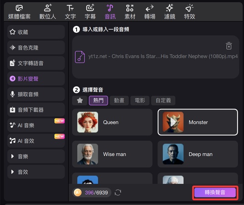Switch to the 文字 text tab
The width and height of the screenshot is (244, 205).
[x=70, y=12]
